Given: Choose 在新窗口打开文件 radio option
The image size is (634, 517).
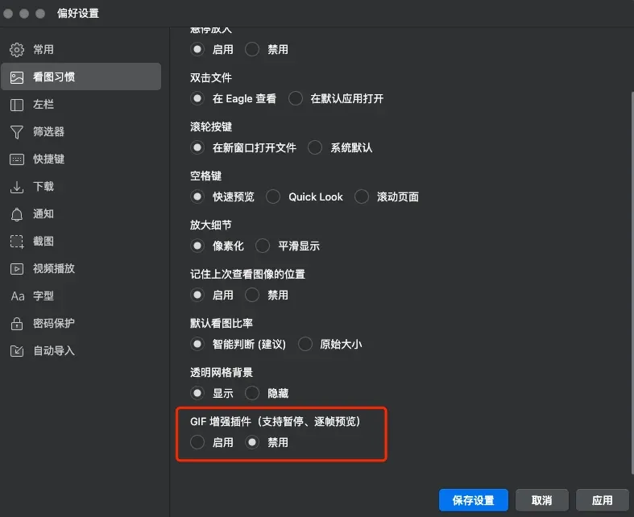Looking at the screenshot, I should coord(197,147).
